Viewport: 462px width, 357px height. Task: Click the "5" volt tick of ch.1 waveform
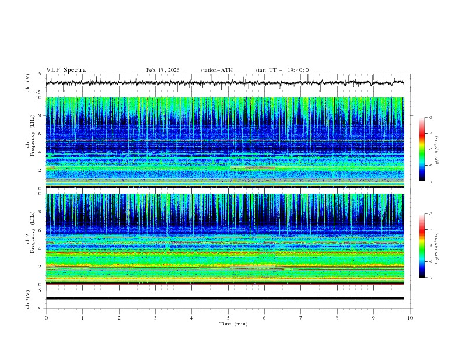(41, 74)
